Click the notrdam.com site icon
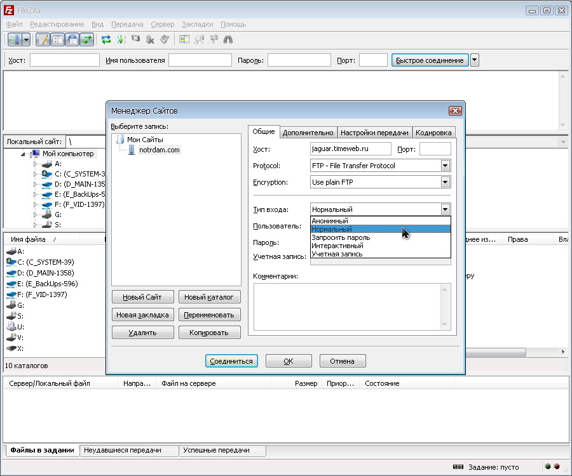 point(132,150)
